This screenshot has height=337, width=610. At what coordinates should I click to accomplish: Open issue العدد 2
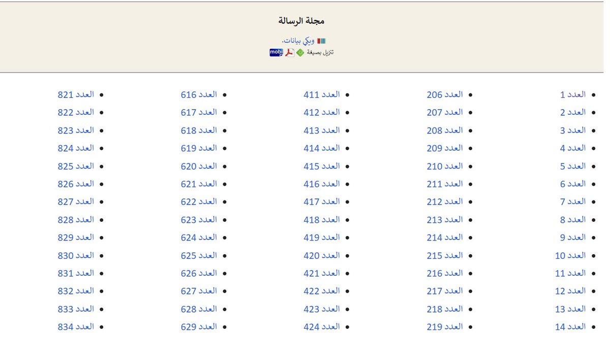[x=573, y=112]
